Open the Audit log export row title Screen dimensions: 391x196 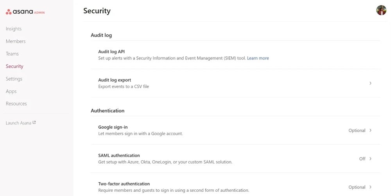point(115,80)
